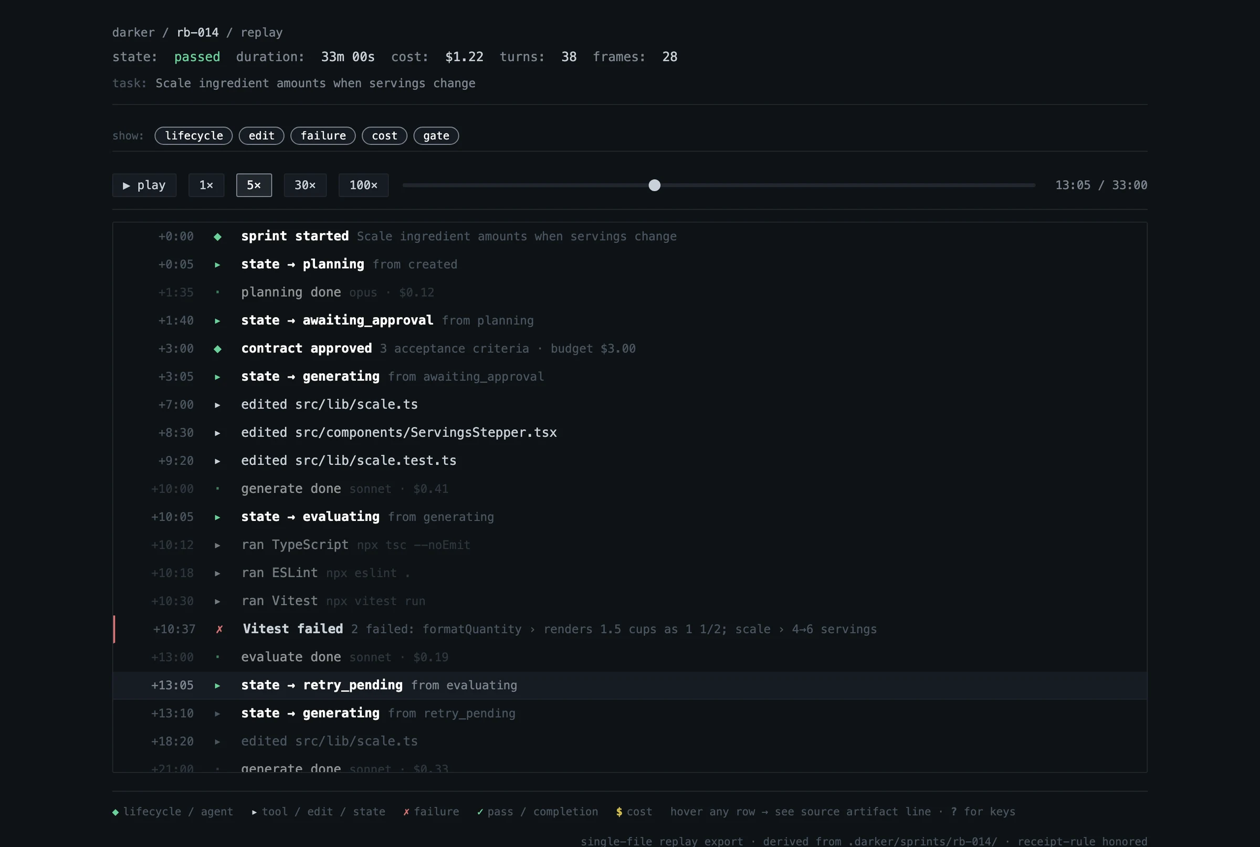The image size is (1260, 847).
Task: Click dot icon on +10:00 generate done row
Action: click(218, 489)
